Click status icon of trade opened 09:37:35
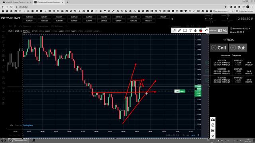 (x=207, y=71)
